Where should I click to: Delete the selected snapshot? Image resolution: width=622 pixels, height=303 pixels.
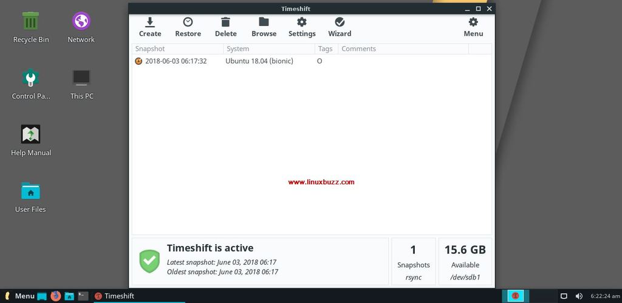click(226, 27)
